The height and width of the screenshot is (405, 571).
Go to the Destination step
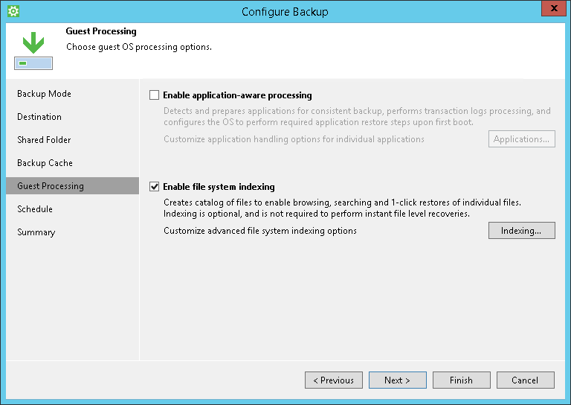pos(39,117)
